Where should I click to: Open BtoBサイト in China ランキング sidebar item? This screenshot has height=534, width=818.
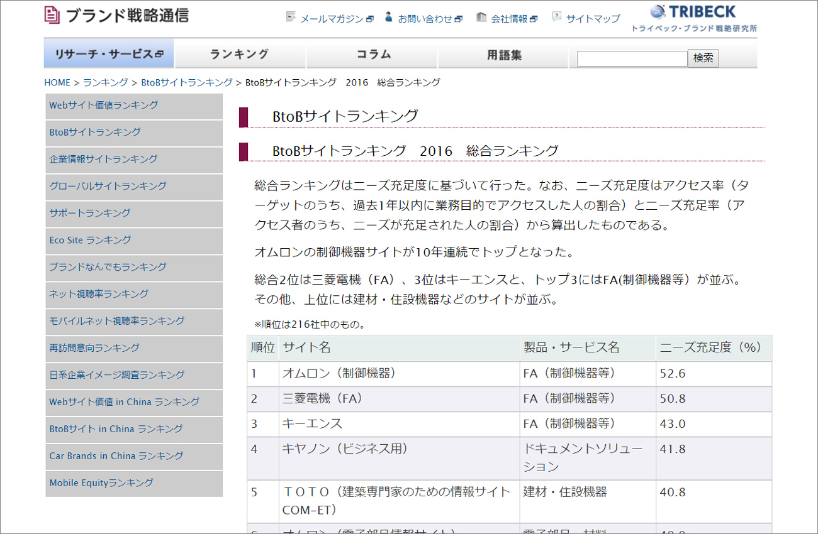coord(133,430)
